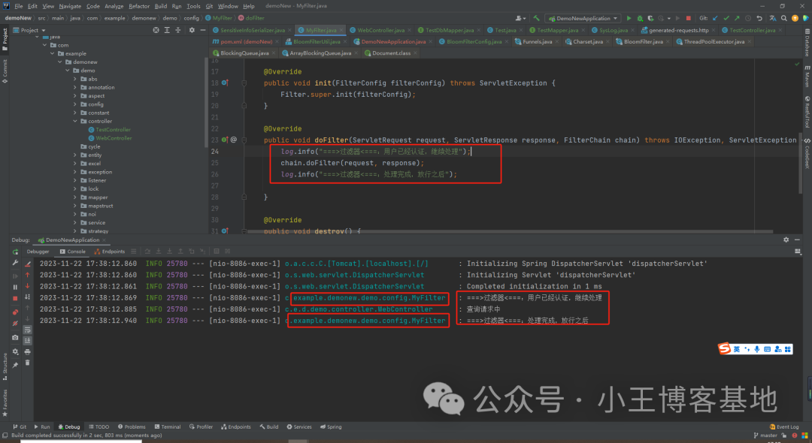Resume program in debug sidebar
The width and height of the screenshot is (812, 443).
(x=15, y=276)
